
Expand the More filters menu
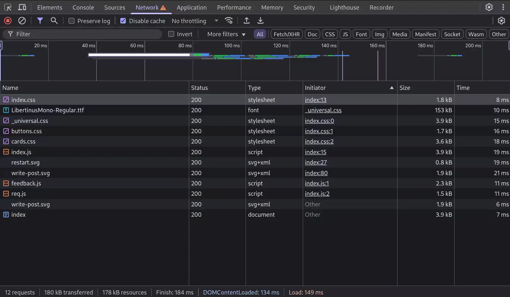pos(226,34)
